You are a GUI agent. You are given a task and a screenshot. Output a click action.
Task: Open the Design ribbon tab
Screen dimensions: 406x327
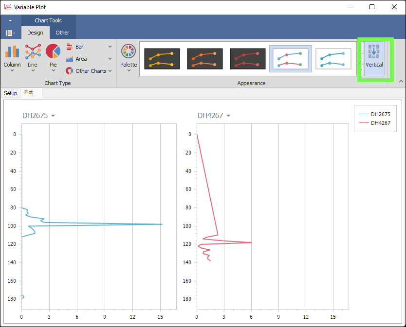coord(35,33)
